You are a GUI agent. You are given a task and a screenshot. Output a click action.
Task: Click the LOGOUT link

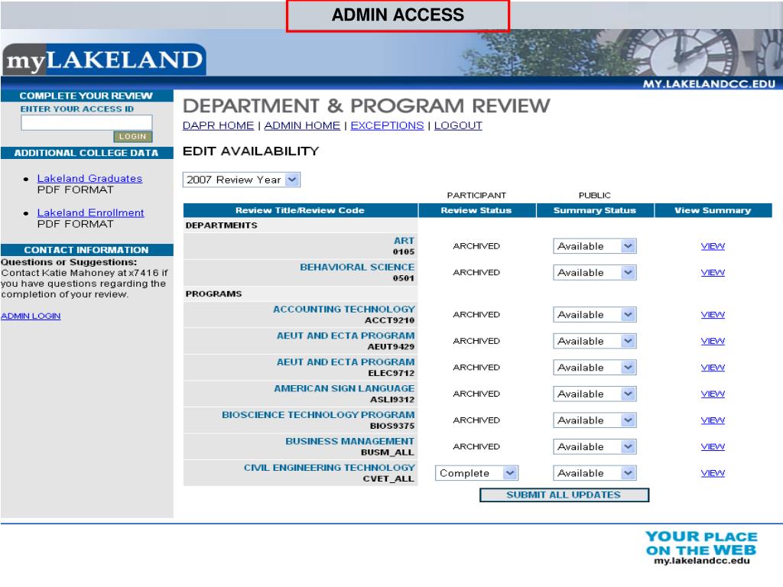point(458,125)
